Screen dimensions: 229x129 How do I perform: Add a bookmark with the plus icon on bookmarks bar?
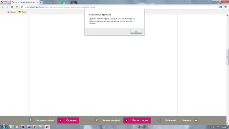click(x=3, y=12)
